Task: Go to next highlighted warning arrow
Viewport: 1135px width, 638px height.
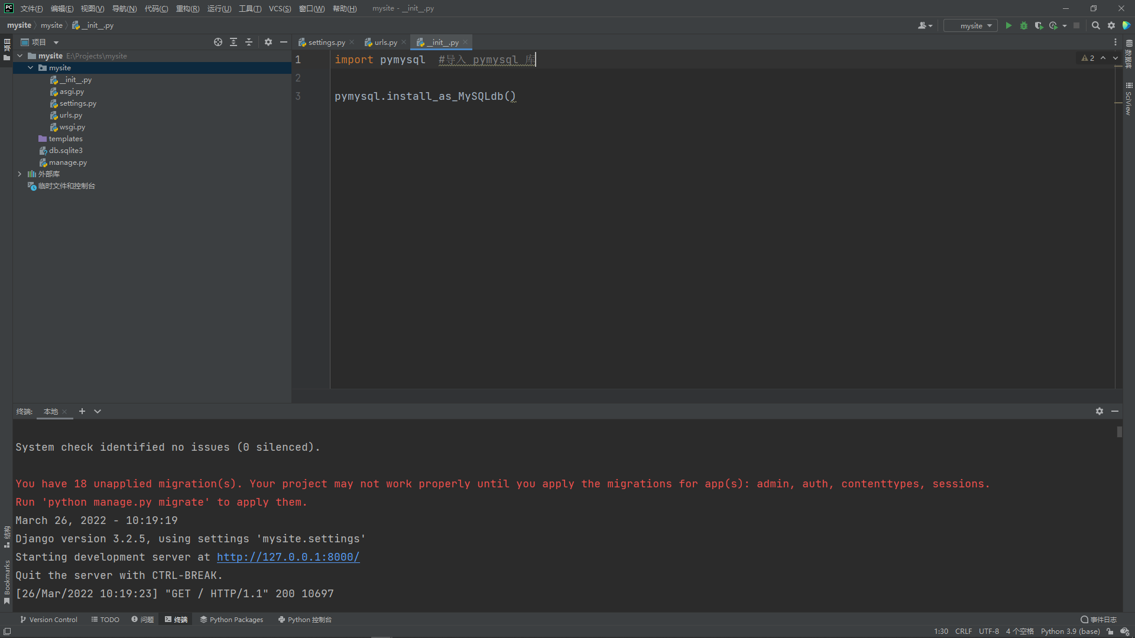Action: 1115,58
